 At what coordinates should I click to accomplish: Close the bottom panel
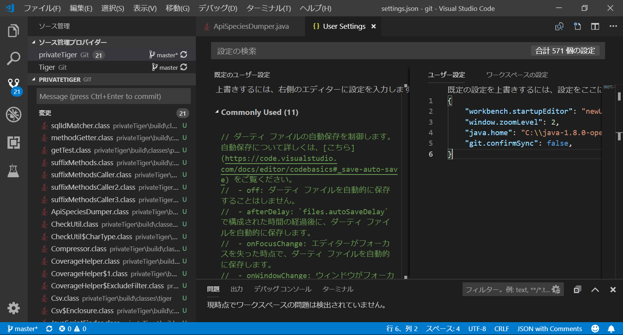pyautogui.click(x=613, y=289)
